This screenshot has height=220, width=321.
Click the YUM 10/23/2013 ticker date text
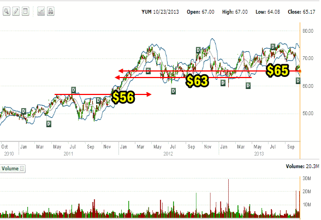[160, 12]
